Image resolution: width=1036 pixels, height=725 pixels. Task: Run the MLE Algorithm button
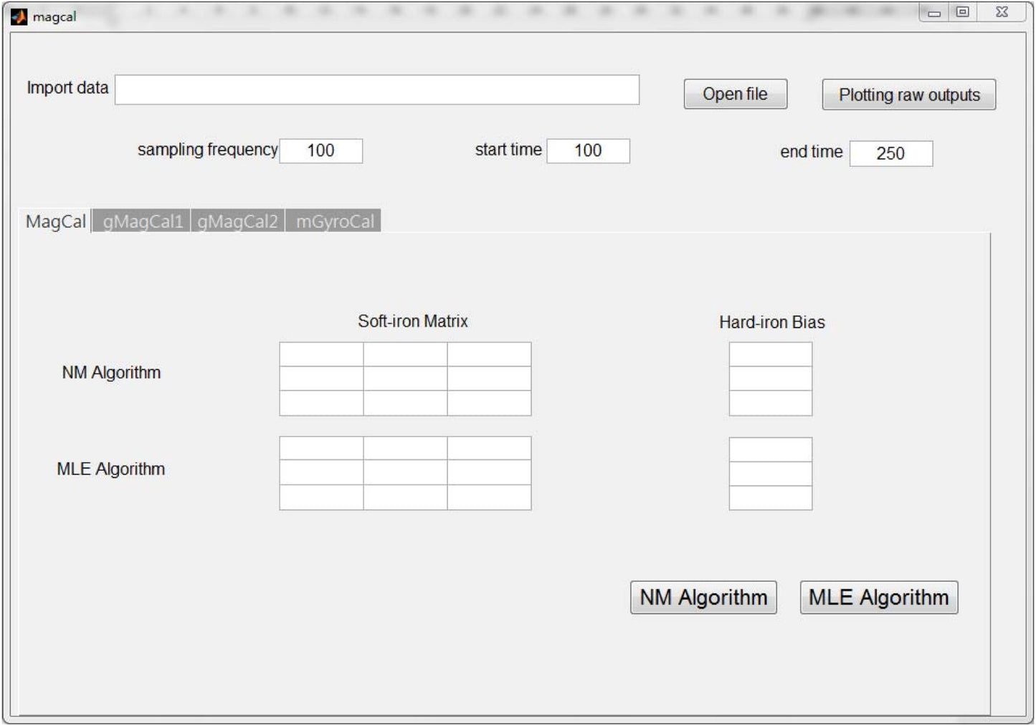click(x=878, y=597)
